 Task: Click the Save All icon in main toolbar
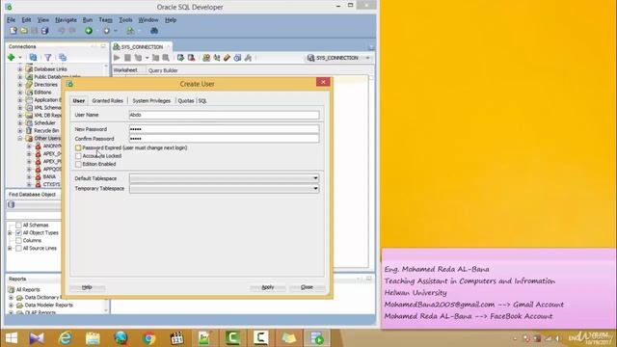pos(45,31)
